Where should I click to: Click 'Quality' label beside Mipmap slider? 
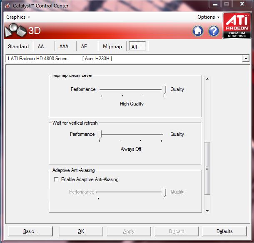(177, 89)
